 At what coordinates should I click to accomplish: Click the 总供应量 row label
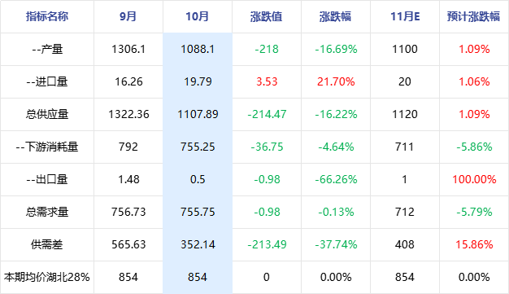pyautogui.click(x=47, y=114)
